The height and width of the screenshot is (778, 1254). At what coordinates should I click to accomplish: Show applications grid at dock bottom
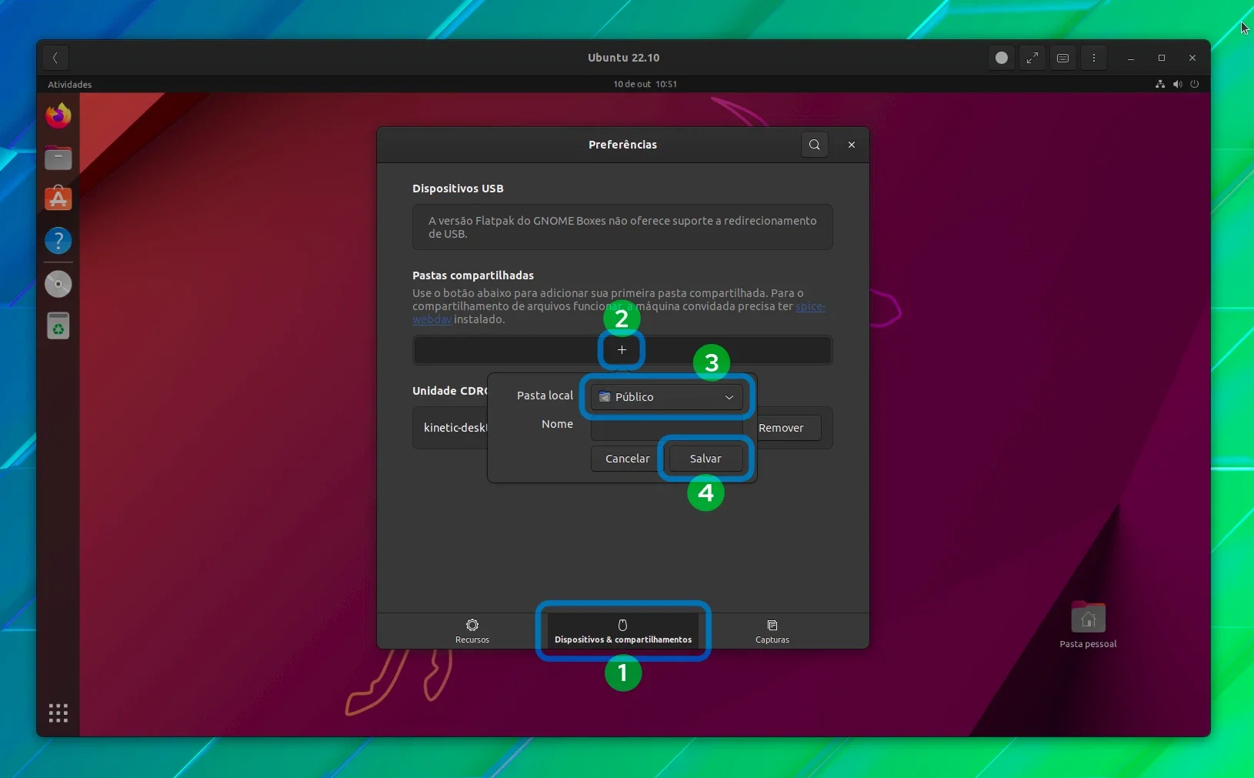point(58,713)
